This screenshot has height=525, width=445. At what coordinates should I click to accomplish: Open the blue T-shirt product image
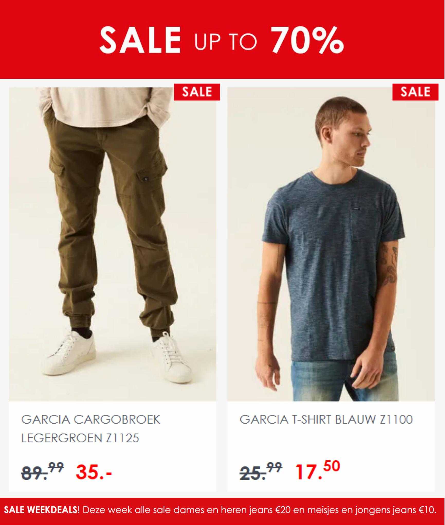tap(331, 244)
